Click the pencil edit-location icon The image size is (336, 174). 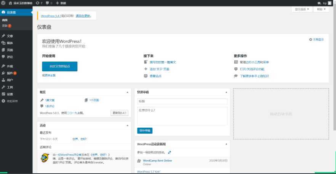pyautogui.click(x=169, y=152)
